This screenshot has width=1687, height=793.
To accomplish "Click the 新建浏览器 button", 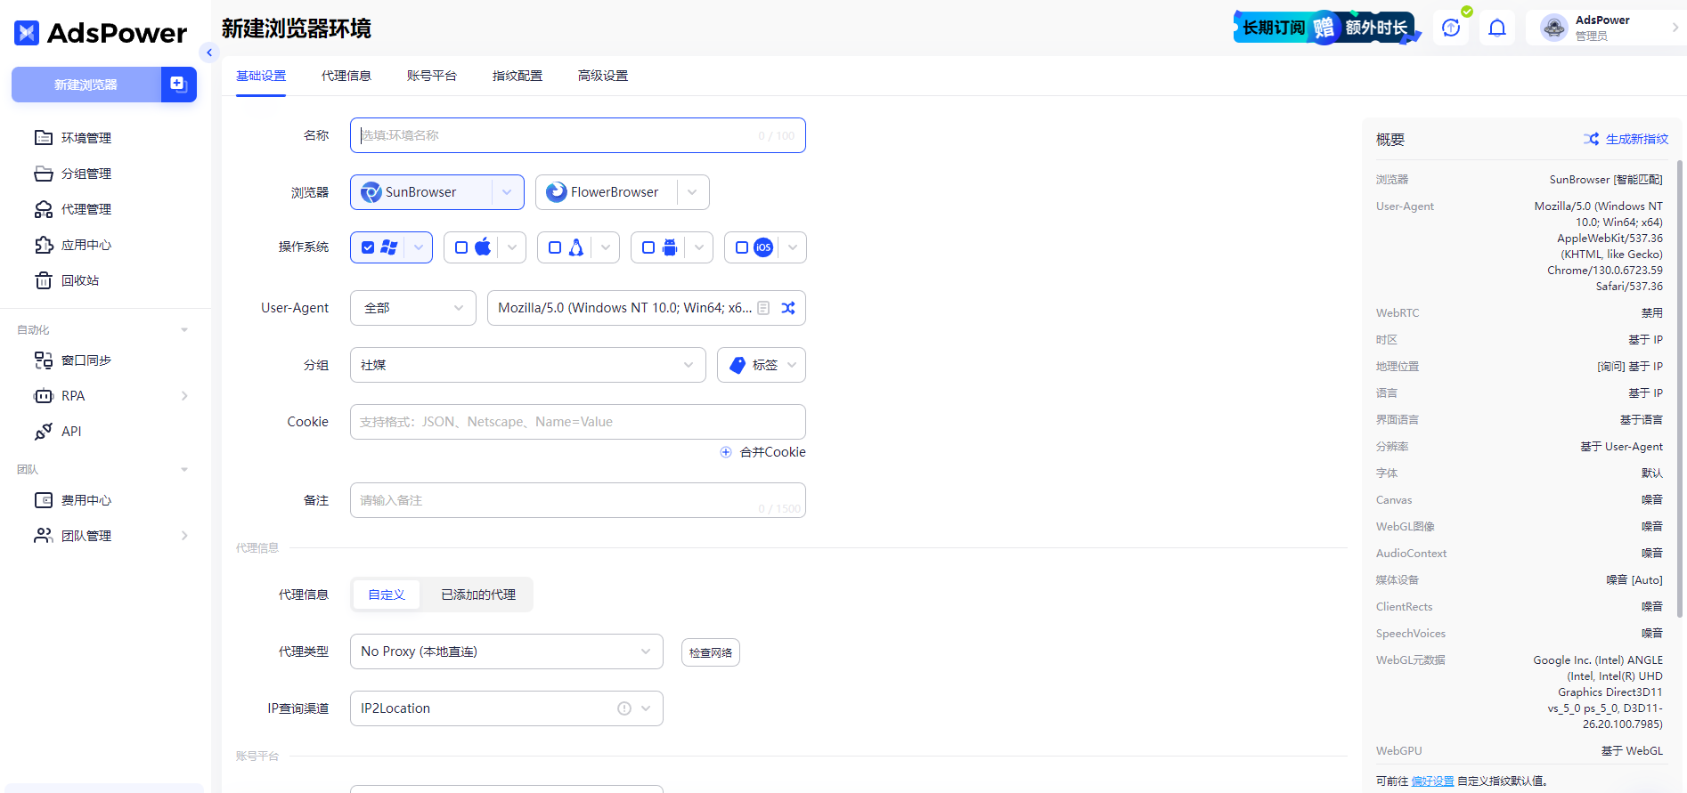I will [x=86, y=85].
